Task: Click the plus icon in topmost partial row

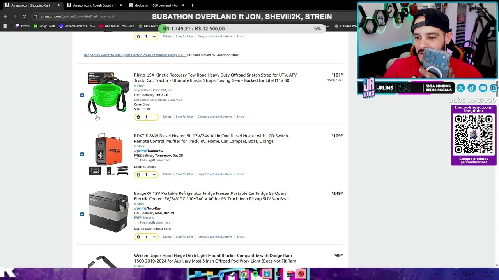Action: pyautogui.click(x=154, y=37)
